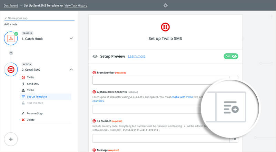This screenshot has height=152, width=276.
Task: Delete the Send SMS step
Action: pyautogui.click(x=30, y=120)
